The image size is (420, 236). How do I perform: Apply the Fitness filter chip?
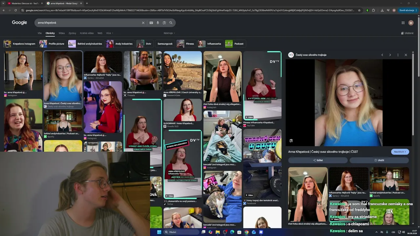[186, 44]
